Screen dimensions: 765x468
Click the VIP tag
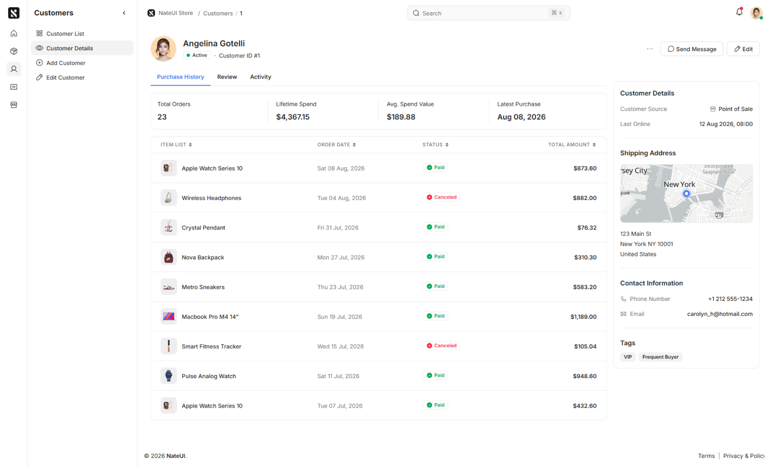click(628, 357)
